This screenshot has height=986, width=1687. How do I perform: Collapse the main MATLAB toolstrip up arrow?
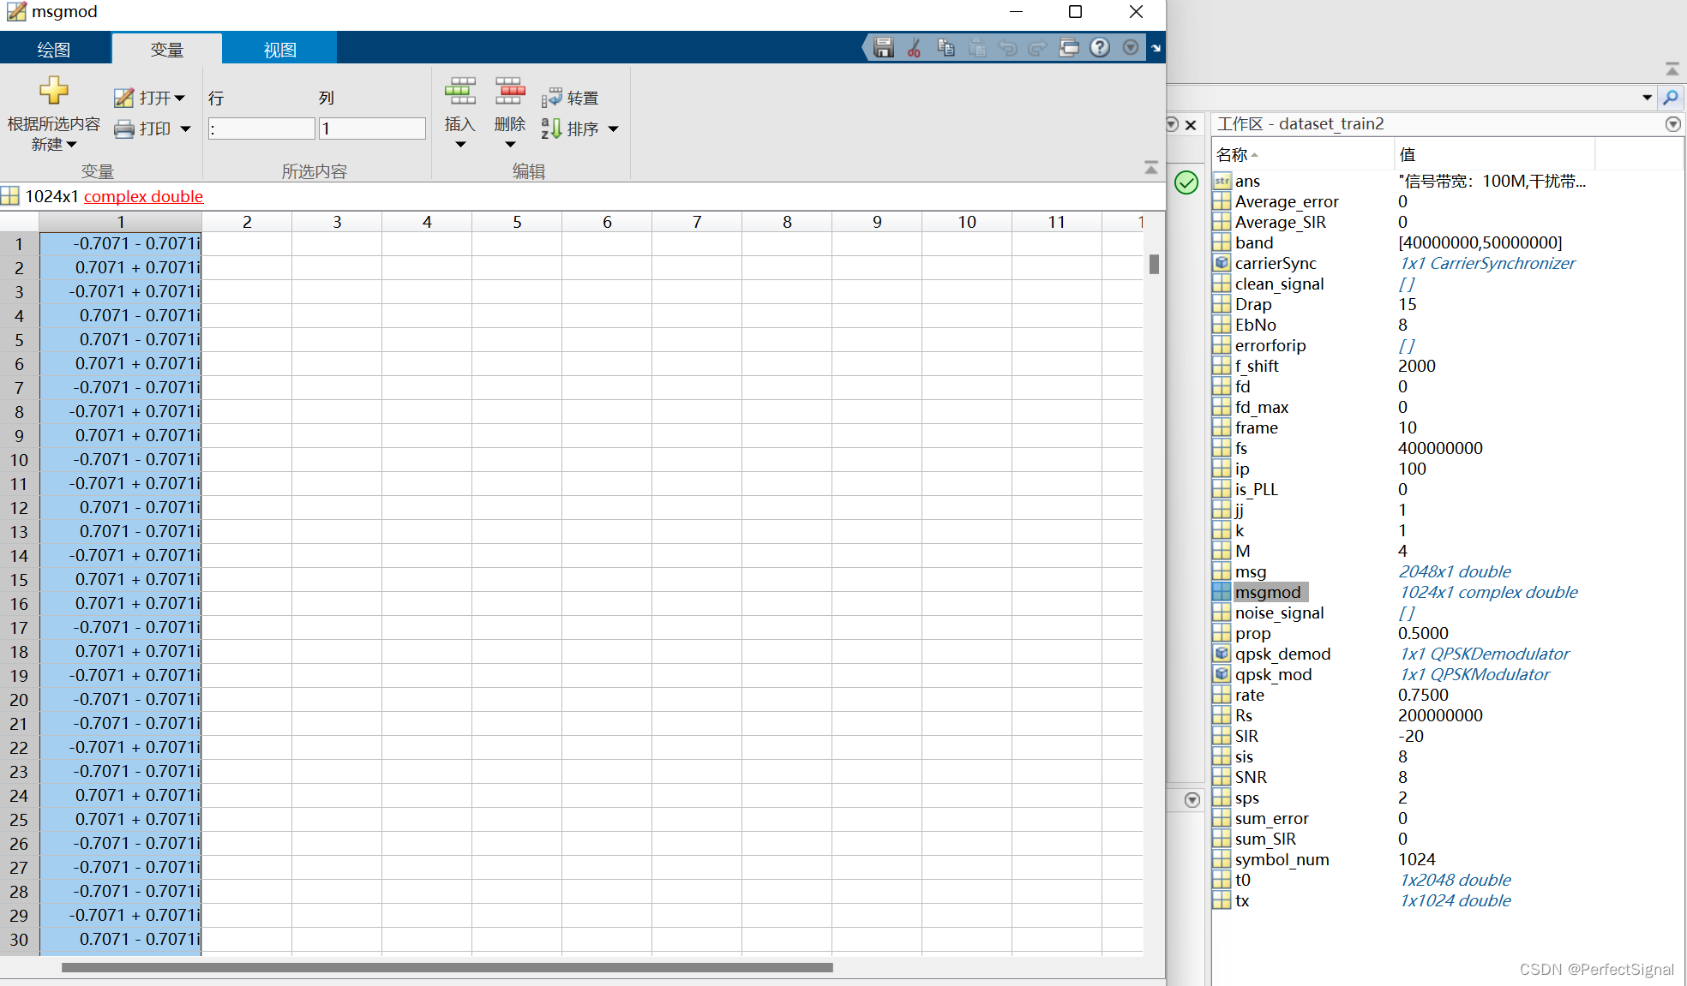click(x=1672, y=69)
